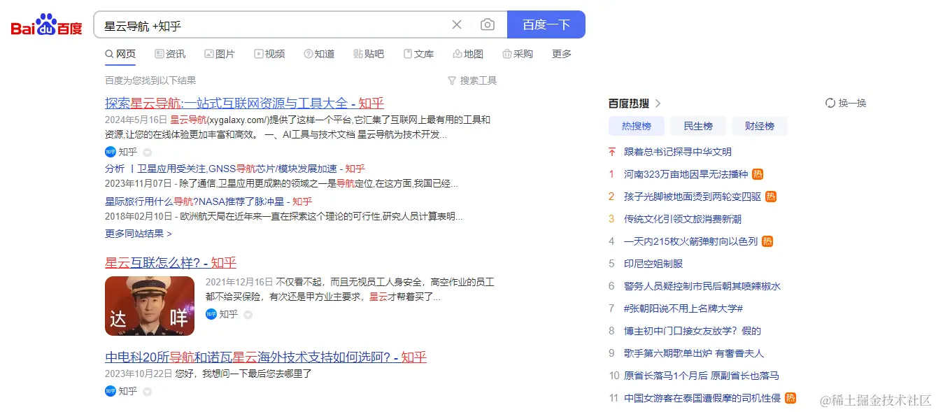The height and width of the screenshot is (412, 936).
Task: Open the 百度热搜 heading link
Action: [629, 104]
